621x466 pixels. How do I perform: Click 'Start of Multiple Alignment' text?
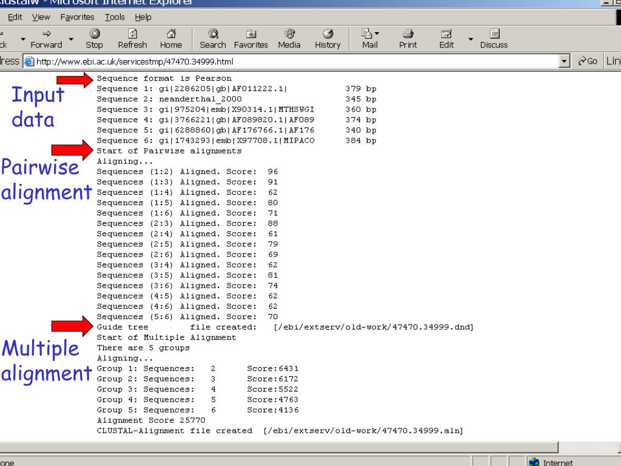coord(166,337)
